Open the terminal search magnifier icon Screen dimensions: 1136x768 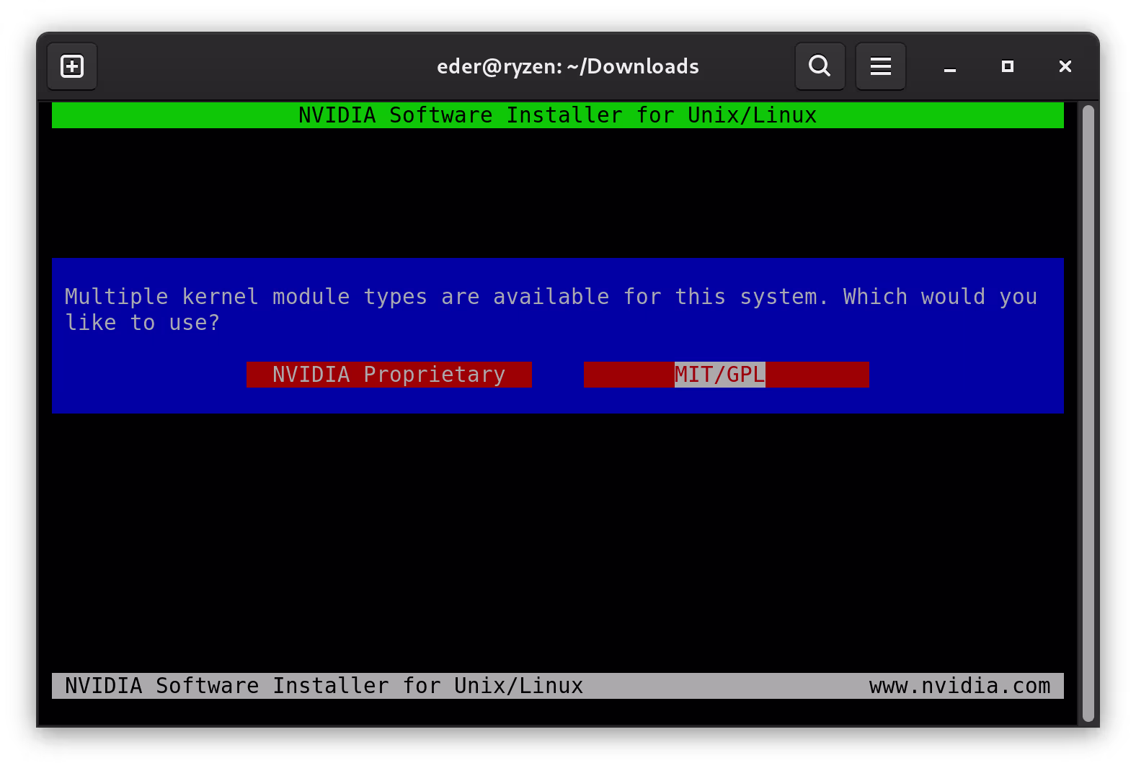point(820,66)
